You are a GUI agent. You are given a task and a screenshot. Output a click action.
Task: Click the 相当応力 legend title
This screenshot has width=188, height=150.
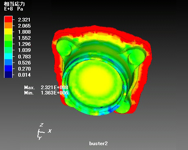point(14,4)
